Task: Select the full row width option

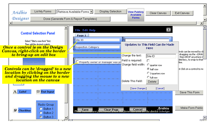Action: pos(148,77)
